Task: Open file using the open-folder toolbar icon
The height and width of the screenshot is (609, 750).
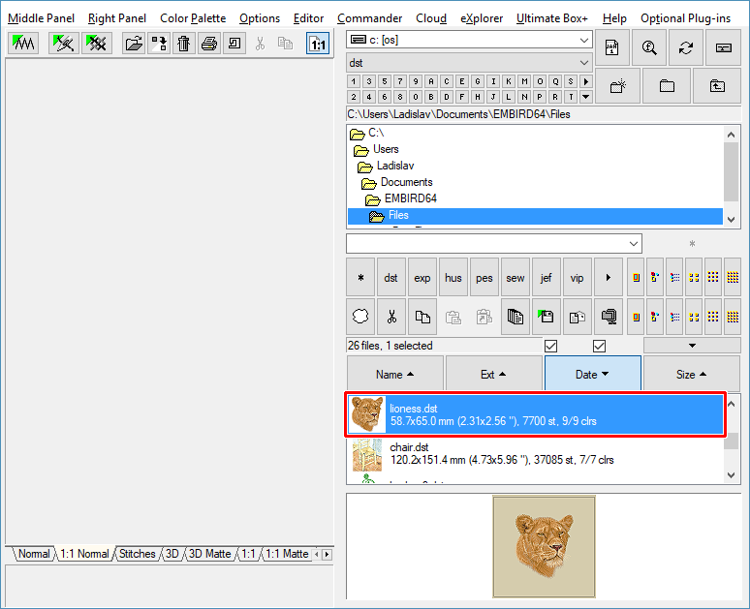Action: tap(134, 44)
